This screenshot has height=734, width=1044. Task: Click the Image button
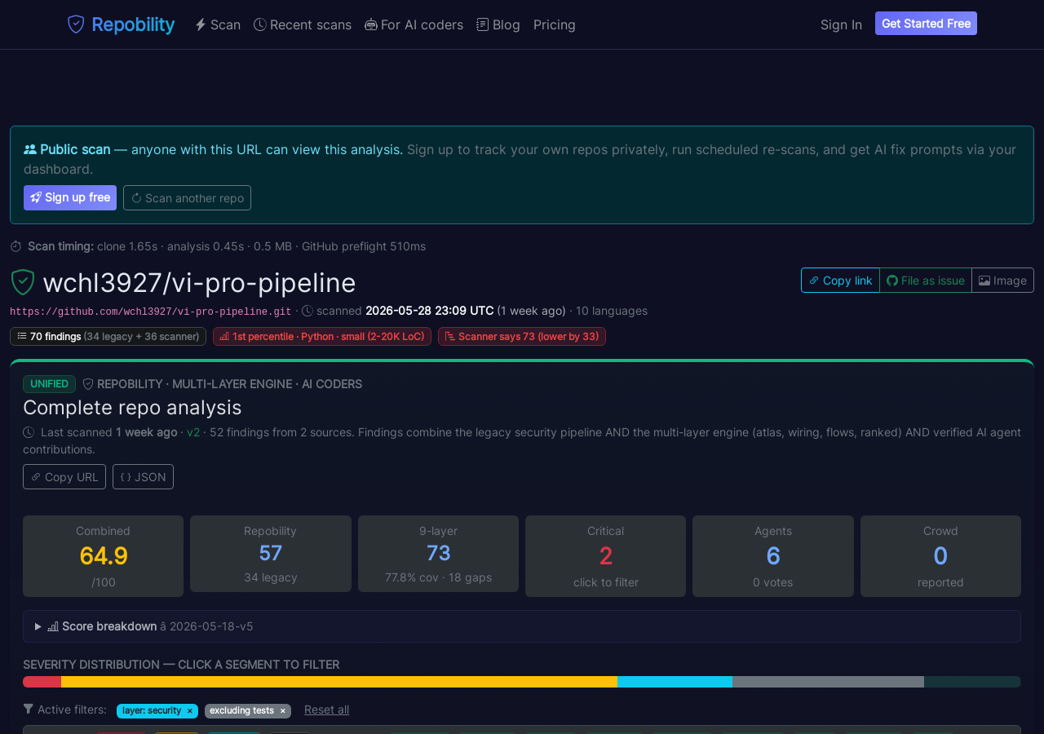pos(1002,280)
